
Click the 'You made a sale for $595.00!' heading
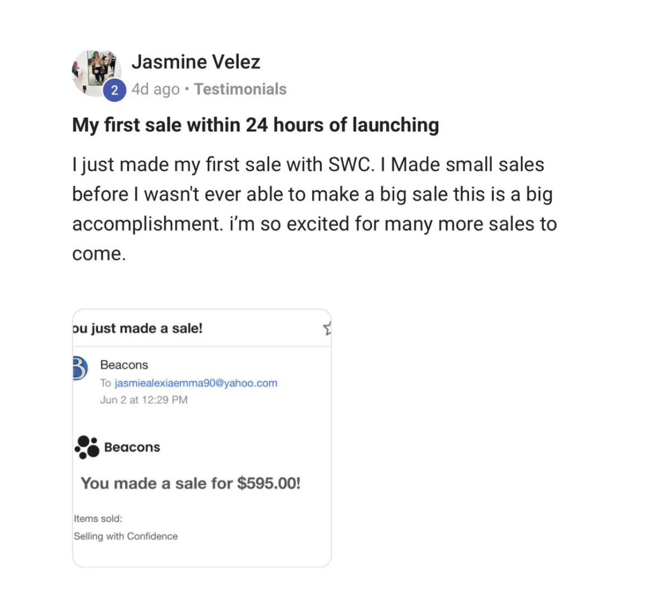tap(191, 483)
